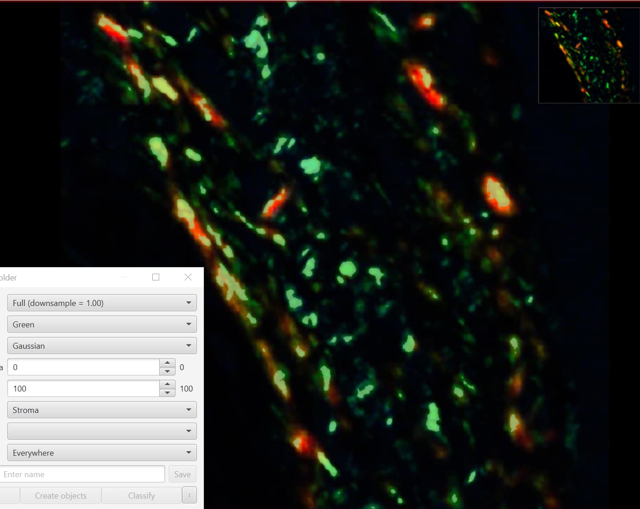Screen dimensions: 640x509
Task: Increase smoothing sigma with the up arrow
Action: (x=167, y=363)
